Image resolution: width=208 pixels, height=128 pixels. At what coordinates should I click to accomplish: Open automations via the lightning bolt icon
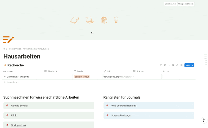(169, 65)
